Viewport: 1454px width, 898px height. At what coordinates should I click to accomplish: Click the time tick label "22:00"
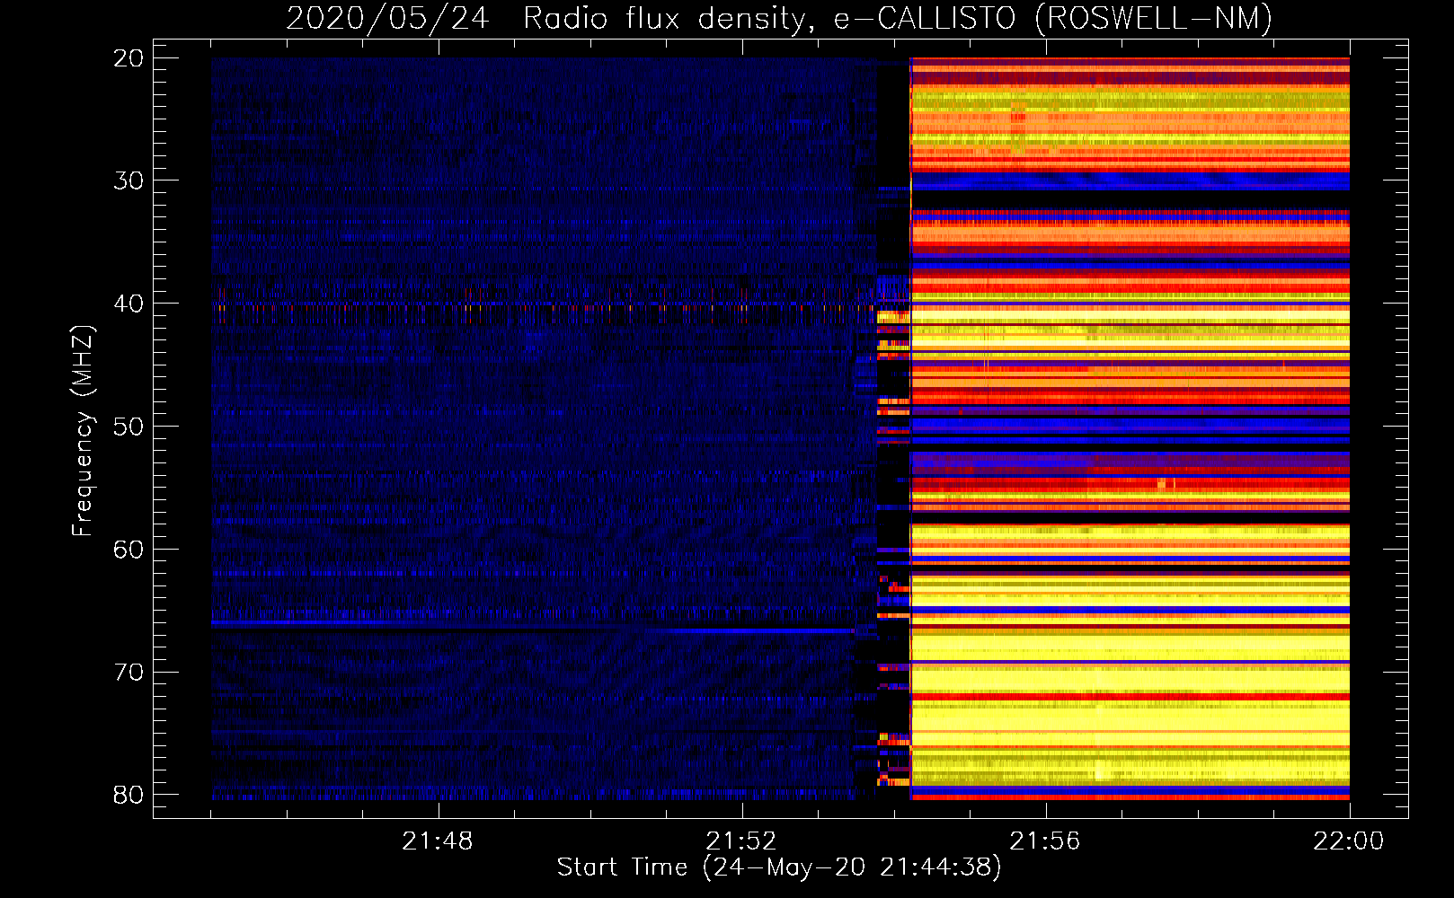click(x=1349, y=841)
